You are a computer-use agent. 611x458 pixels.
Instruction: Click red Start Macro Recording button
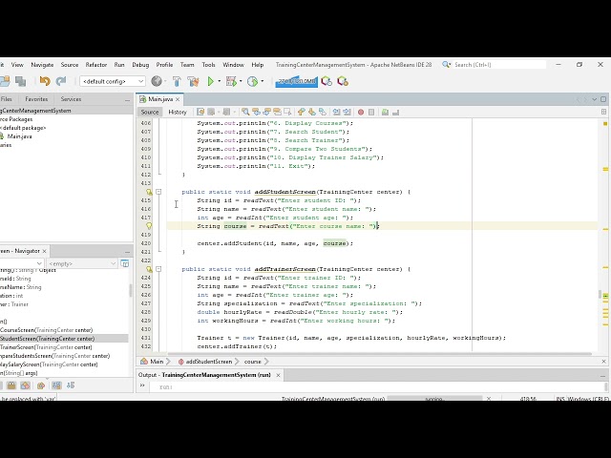(x=361, y=113)
